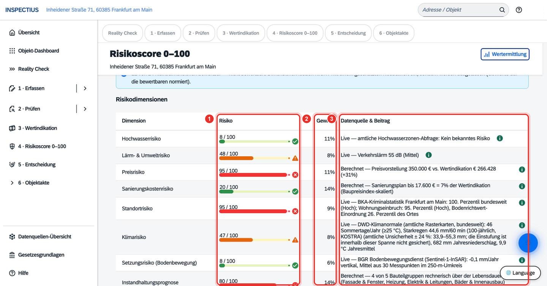Click the green check icon for Setzungsrisiko
547x286 pixels.
tap(295, 266)
